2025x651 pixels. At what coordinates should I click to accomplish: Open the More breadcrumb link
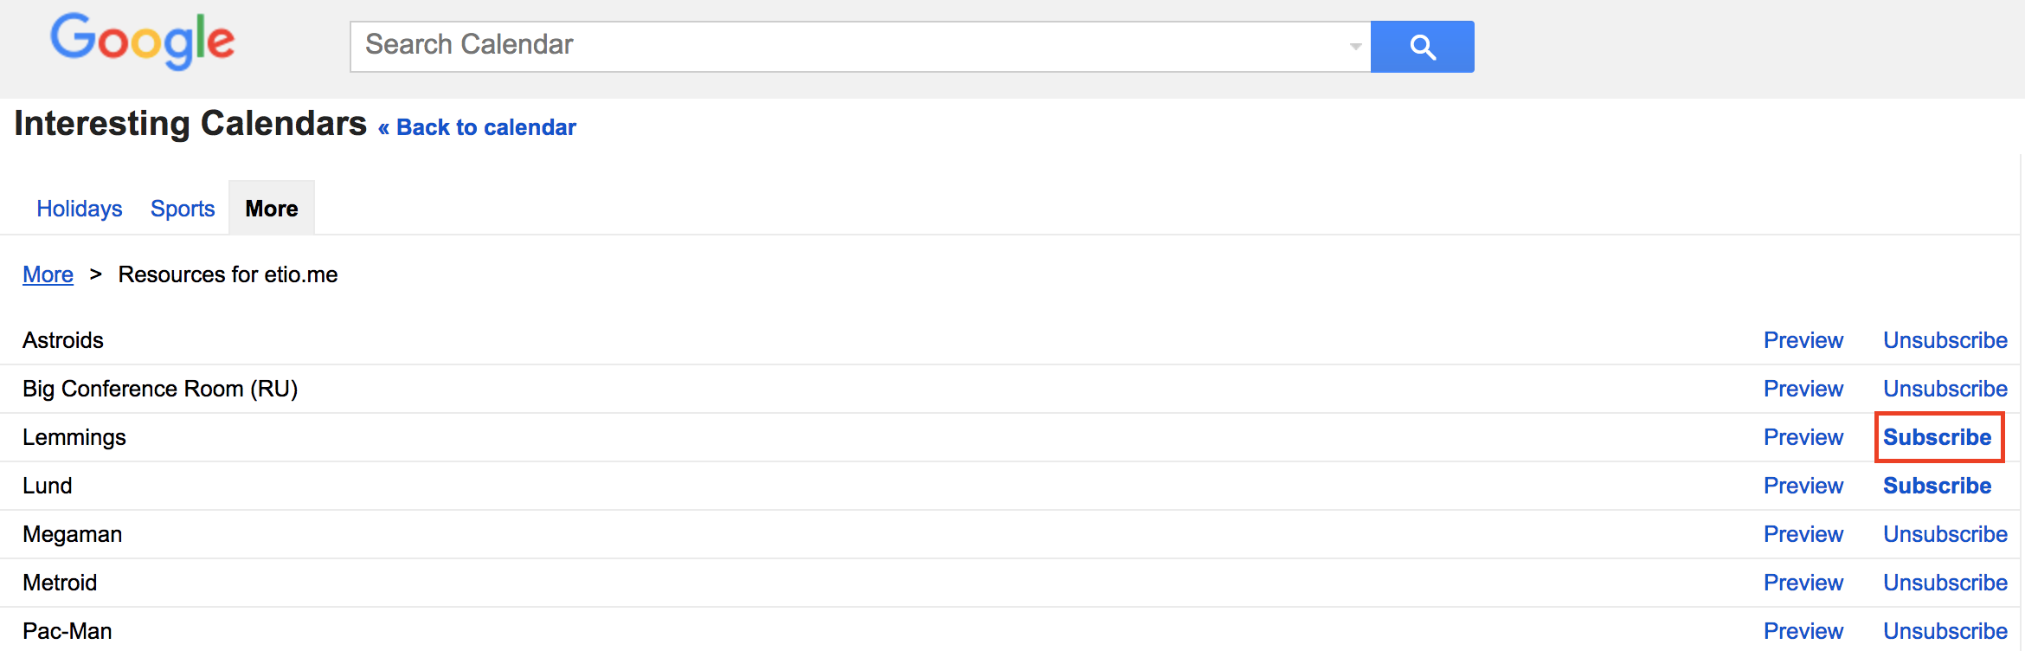click(x=48, y=274)
